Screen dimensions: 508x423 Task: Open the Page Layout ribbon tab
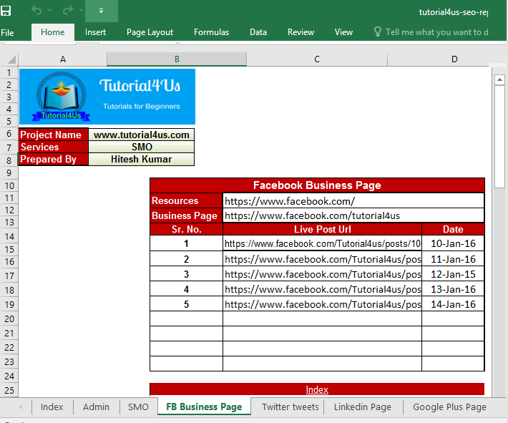(150, 32)
